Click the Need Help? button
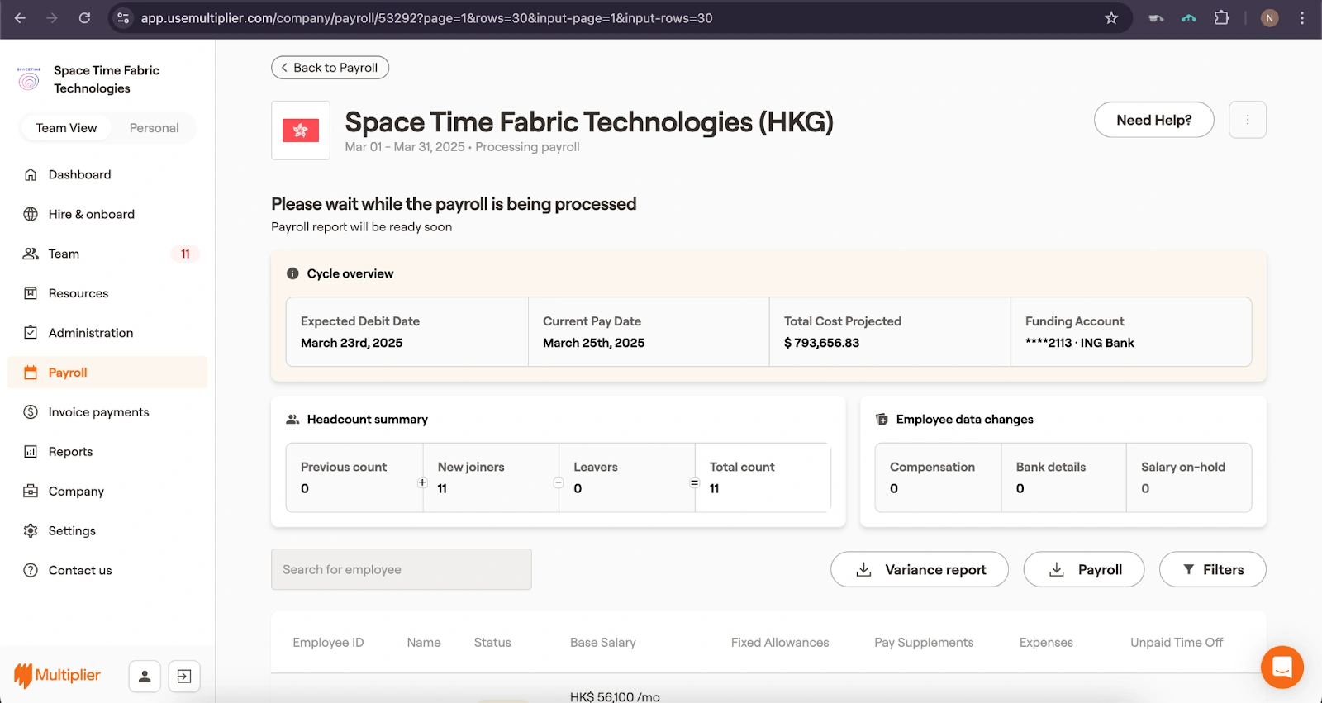 coord(1153,120)
